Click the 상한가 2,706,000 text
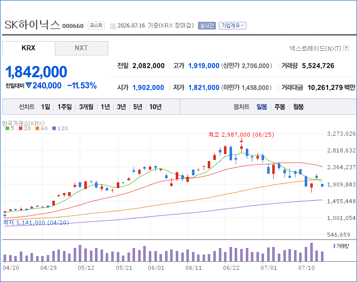 (247, 66)
